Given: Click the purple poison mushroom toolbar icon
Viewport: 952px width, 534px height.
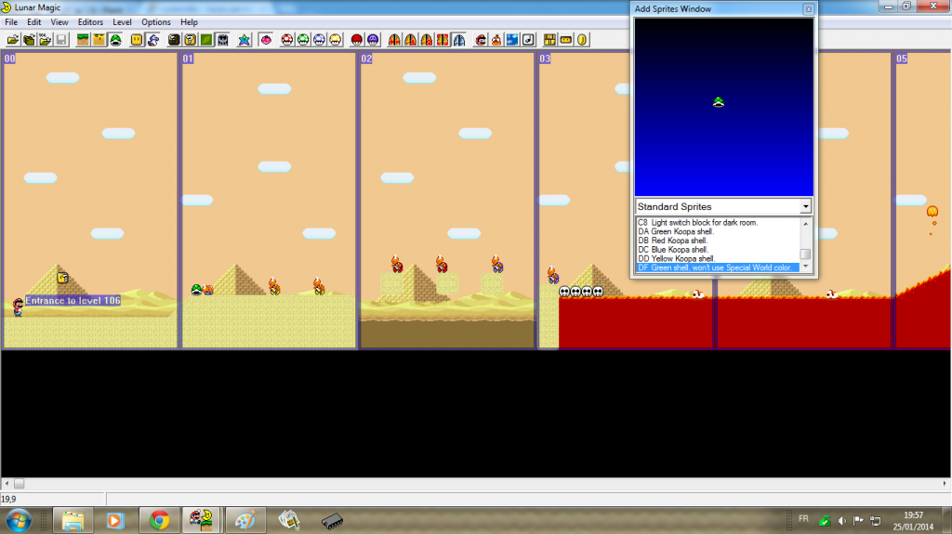Looking at the screenshot, I should coord(373,40).
